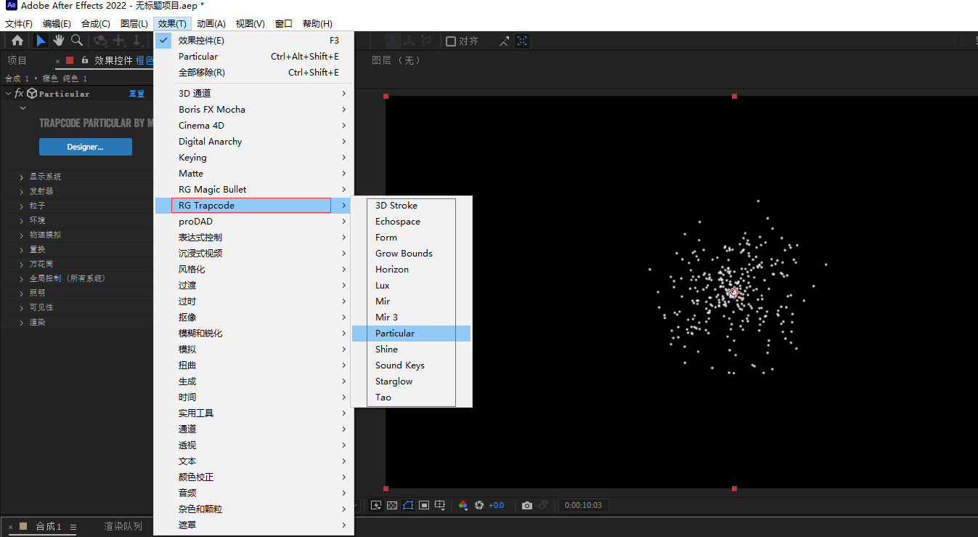Enable Region of Interest
This screenshot has width=978, height=537.
point(424,505)
